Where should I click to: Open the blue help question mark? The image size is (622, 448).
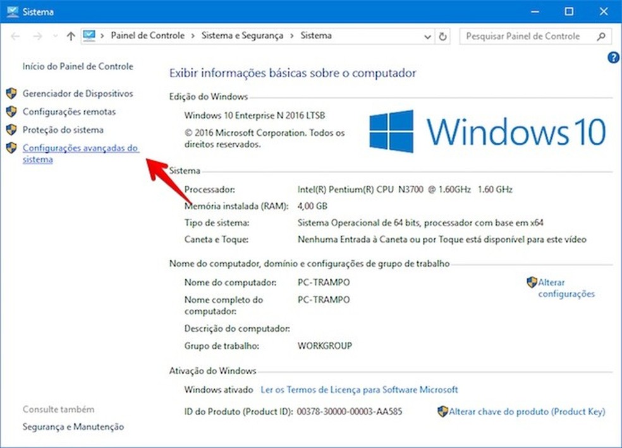pos(613,58)
